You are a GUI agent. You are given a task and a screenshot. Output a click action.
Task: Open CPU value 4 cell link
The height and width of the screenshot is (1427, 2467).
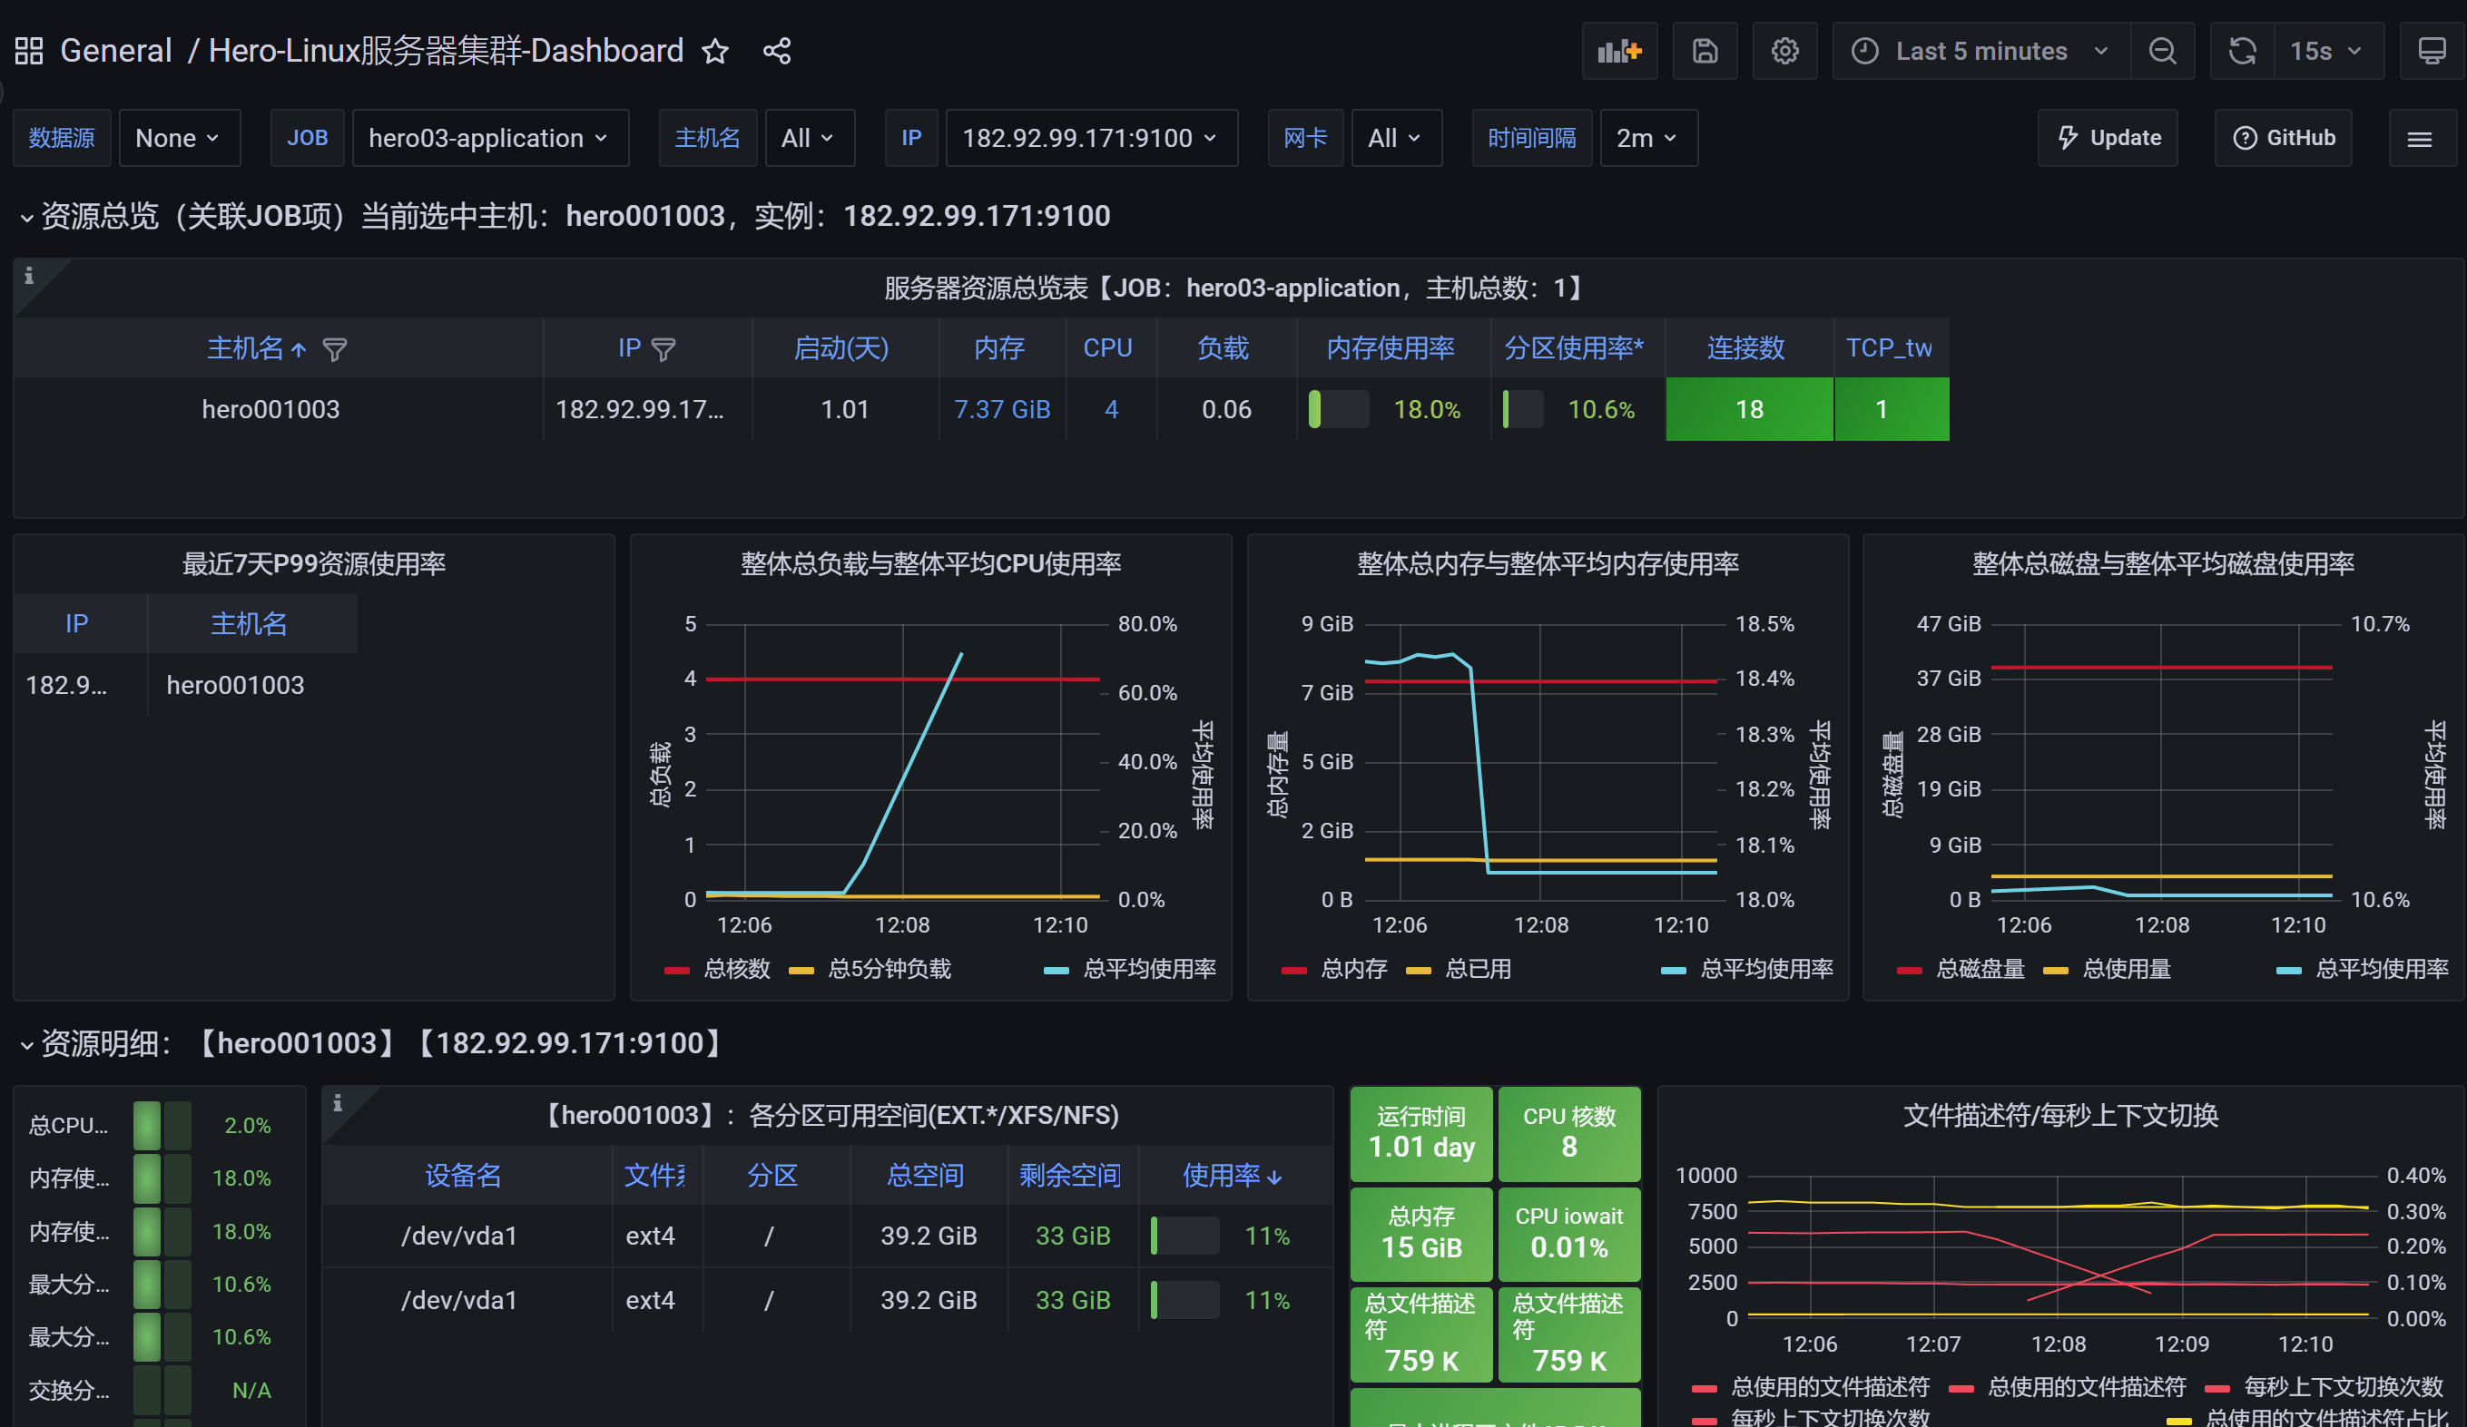tap(1111, 409)
